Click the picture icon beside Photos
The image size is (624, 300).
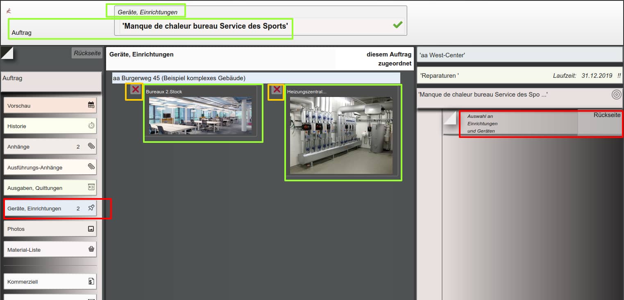click(x=91, y=229)
